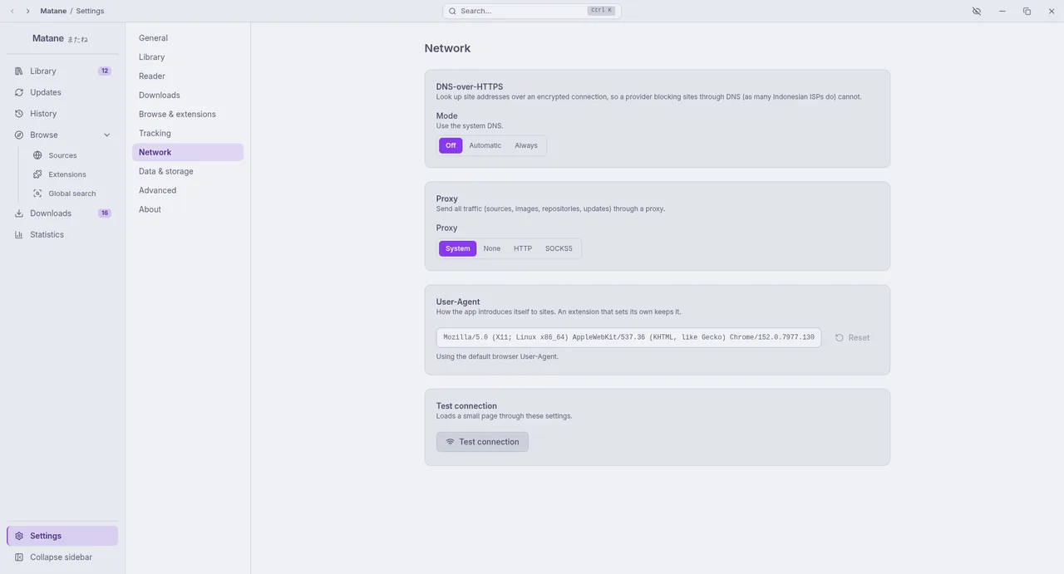Minimize the Matane window
Screen dimensions: 1064x574
tap(1002, 11)
